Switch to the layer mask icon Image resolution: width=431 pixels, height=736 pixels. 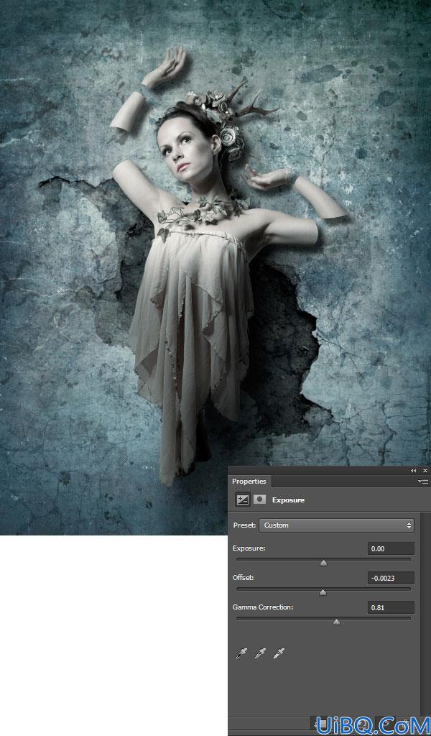pyautogui.click(x=259, y=500)
